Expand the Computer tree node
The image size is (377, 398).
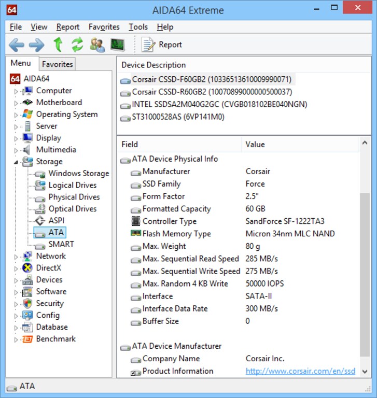[x=16, y=91]
